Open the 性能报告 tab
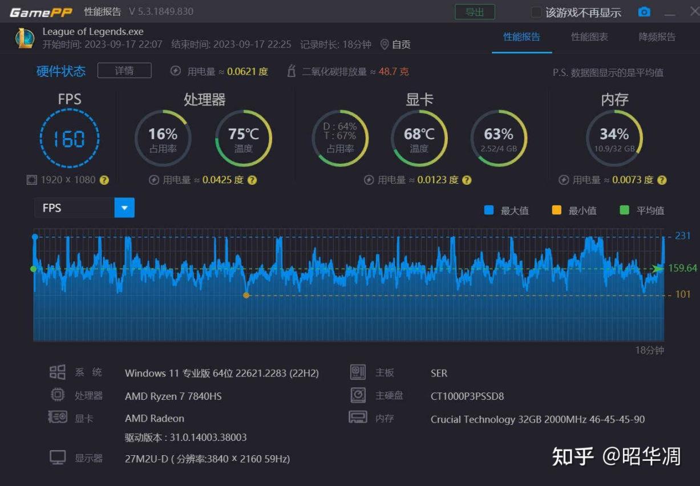700x486 pixels. tap(522, 37)
